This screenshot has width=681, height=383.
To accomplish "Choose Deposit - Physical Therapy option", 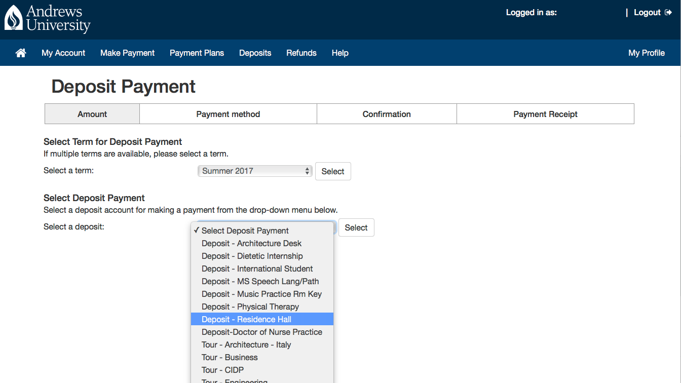I will point(262,307).
